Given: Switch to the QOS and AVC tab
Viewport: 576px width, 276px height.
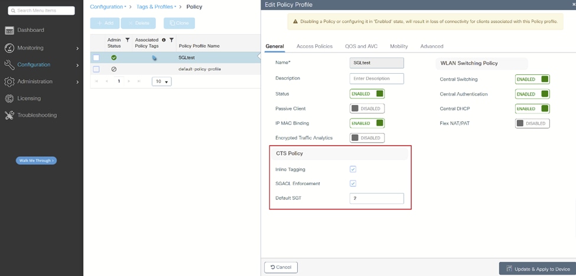Looking at the screenshot, I should pyautogui.click(x=361, y=46).
